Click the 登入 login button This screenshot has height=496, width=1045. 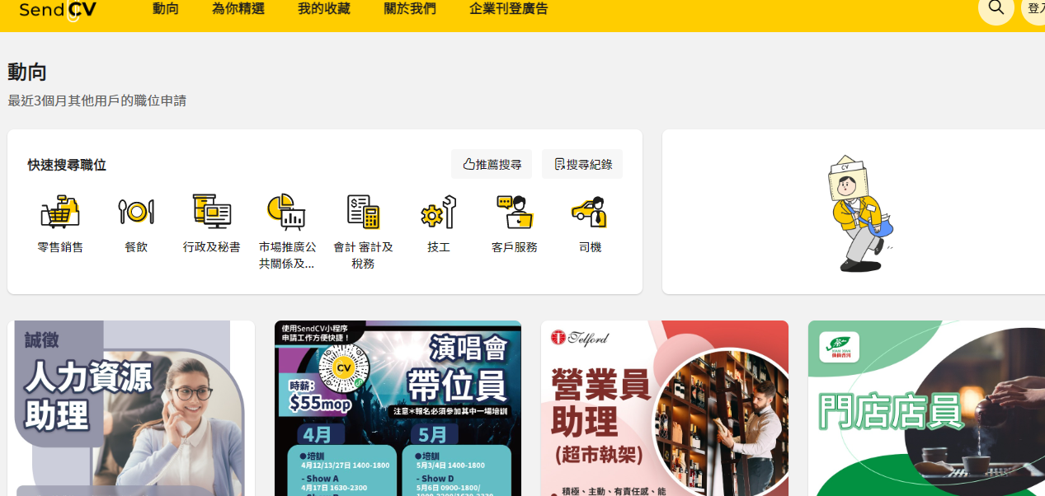click(1034, 8)
